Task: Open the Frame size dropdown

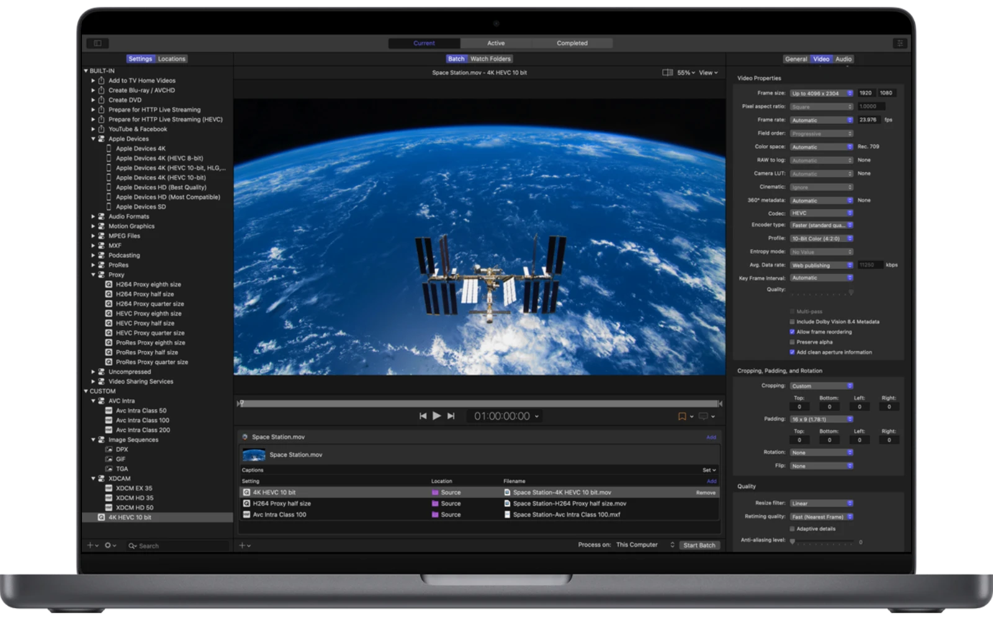Action: [822, 94]
